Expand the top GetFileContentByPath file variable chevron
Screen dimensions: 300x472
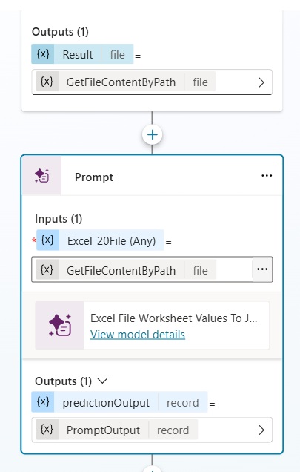pyautogui.click(x=261, y=82)
